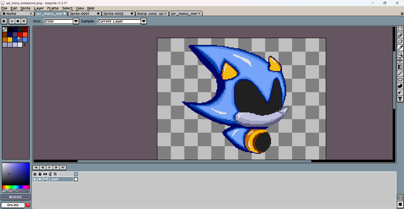Open the File menu
Viewport: 404px width, 209px height.
(x=4, y=8)
